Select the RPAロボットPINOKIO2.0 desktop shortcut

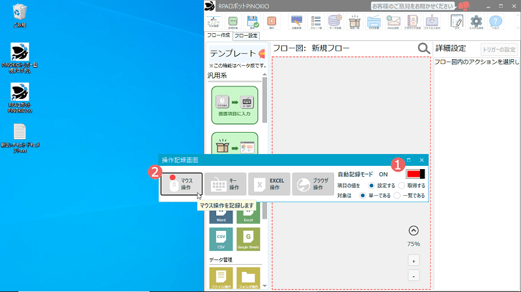click(20, 98)
